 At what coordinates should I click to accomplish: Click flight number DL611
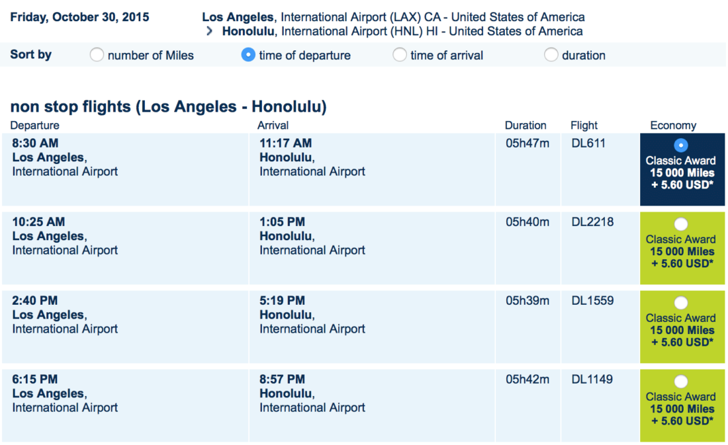[x=588, y=143]
